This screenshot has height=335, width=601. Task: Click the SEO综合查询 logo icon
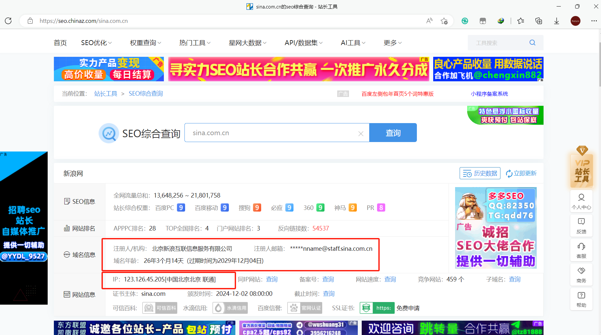point(109,133)
